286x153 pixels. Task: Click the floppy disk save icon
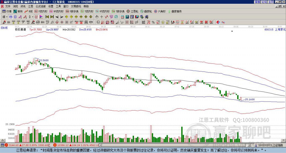coord(137,17)
